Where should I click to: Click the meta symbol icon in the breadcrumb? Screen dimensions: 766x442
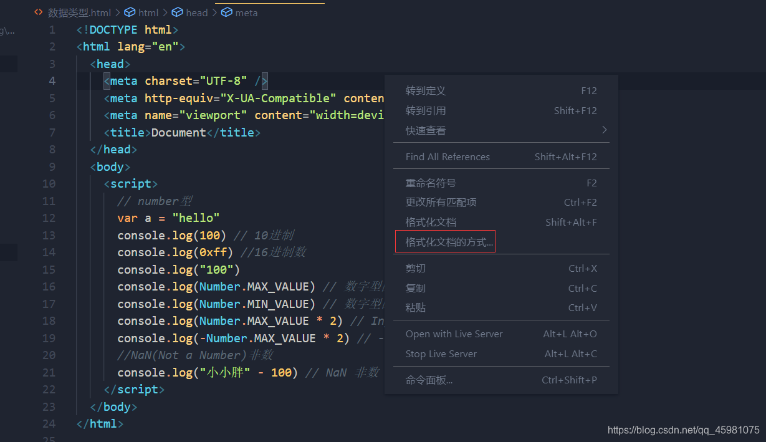[x=226, y=12]
